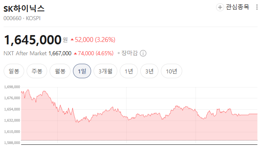Select the 주봉 weekly candle chart
260x146 pixels.
click(37, 71)
